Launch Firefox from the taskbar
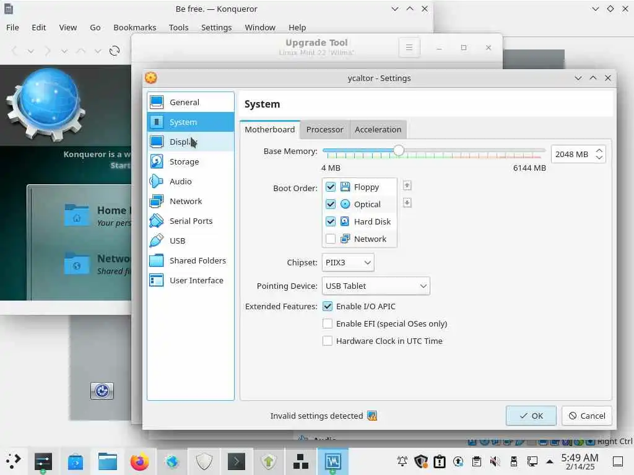This screenshot has width=634, height=475. click(139, 461)
